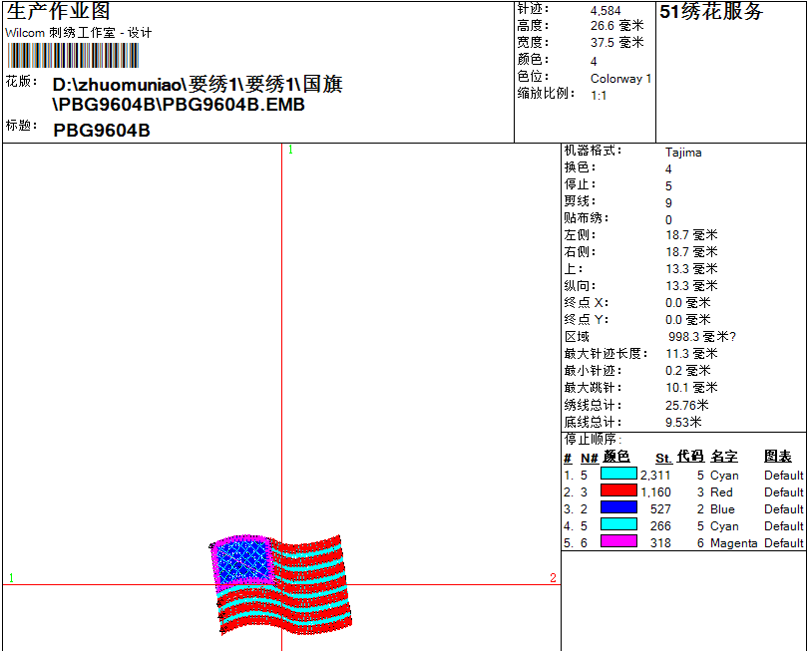The width and height of the screenshot is (809, 651).
Task: Click the Colorway 1 value
Action: [620, 79]
